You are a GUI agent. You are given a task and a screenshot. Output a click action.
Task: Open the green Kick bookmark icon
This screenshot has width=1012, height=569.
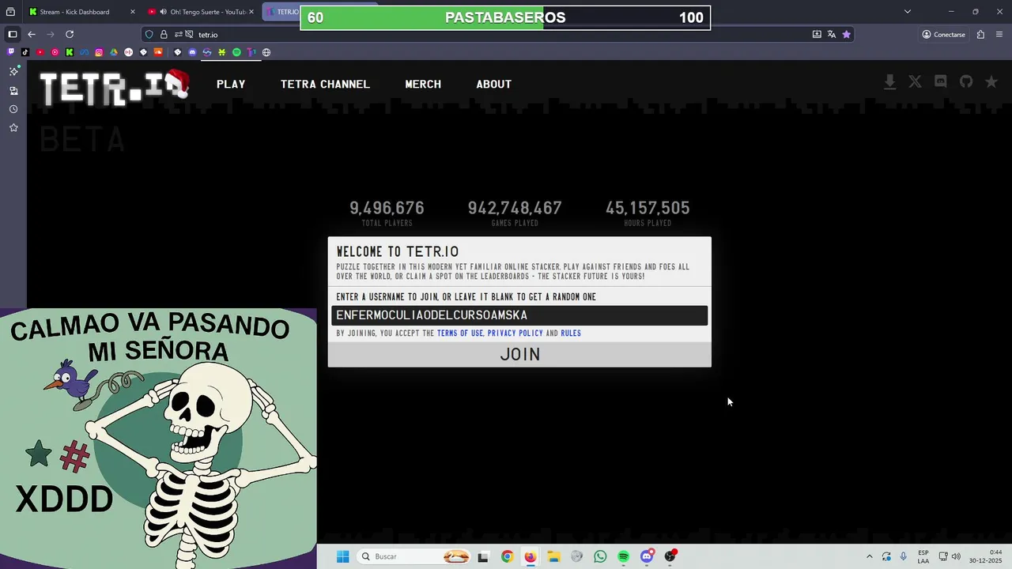point(70,52)
